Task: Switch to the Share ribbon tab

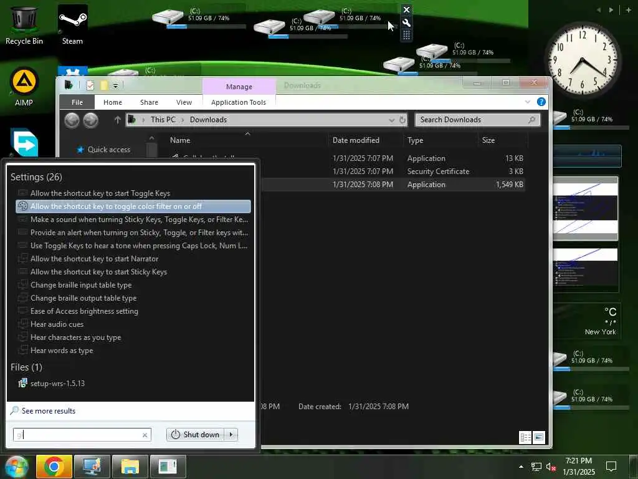Action: click(150, 102)
